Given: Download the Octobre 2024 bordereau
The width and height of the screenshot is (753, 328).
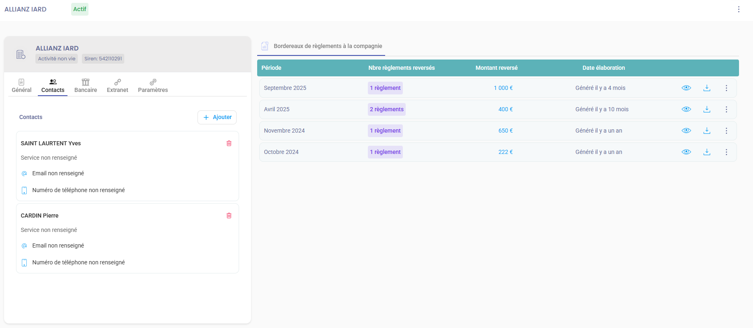Looking at the screenshot, I should (x=707, y=152).
